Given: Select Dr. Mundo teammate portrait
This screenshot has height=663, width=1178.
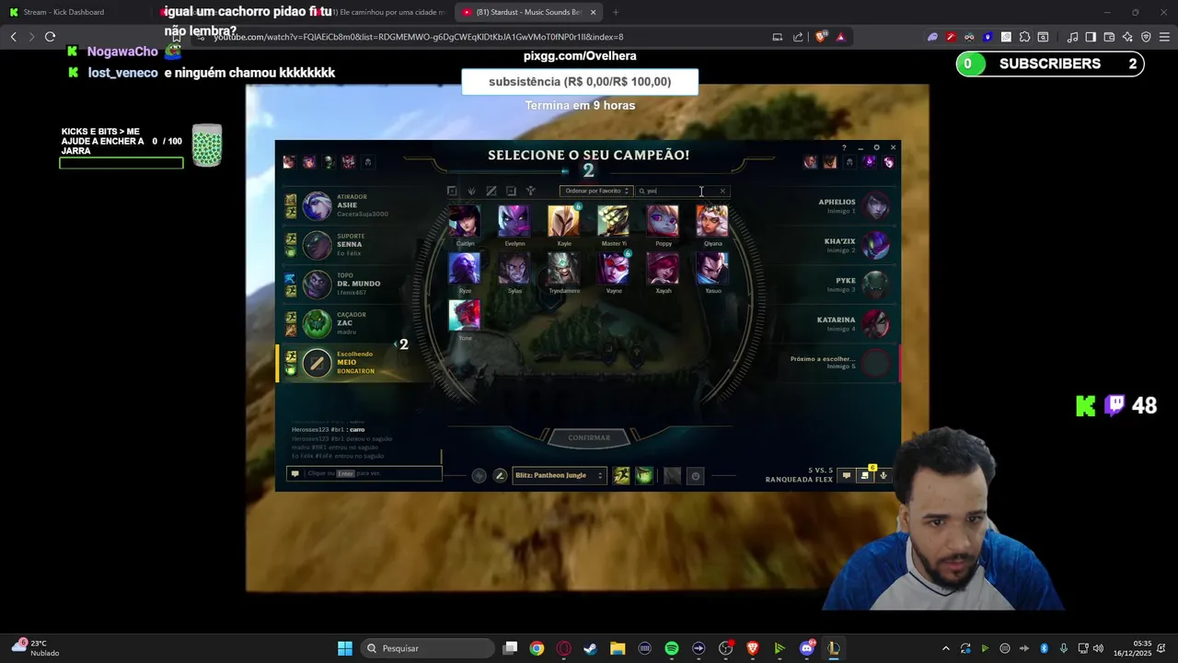Looking at the screenshot, I should pos(317,285).
